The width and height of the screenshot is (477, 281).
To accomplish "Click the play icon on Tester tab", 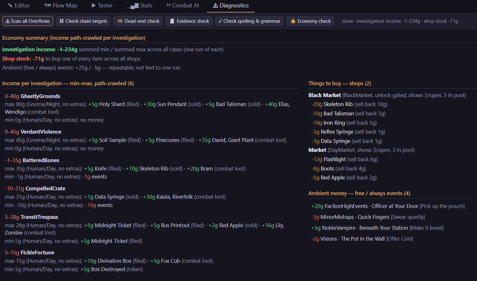I will coord(94,6).
